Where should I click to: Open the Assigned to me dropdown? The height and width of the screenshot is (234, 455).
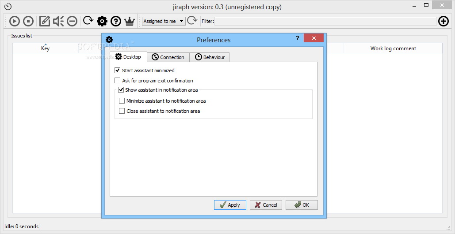(164, 21)
